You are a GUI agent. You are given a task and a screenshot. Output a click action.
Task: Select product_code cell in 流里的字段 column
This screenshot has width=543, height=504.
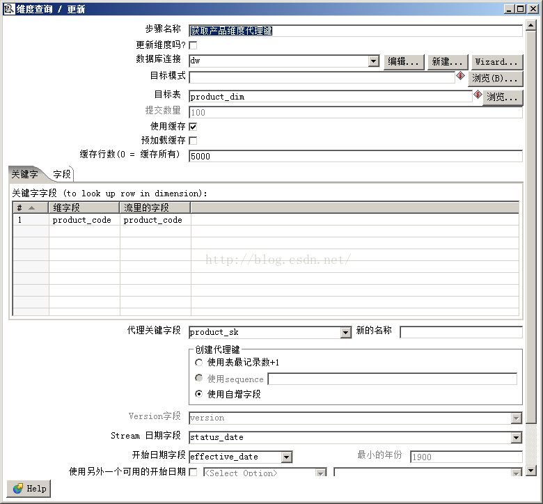(x=155, y=220)
